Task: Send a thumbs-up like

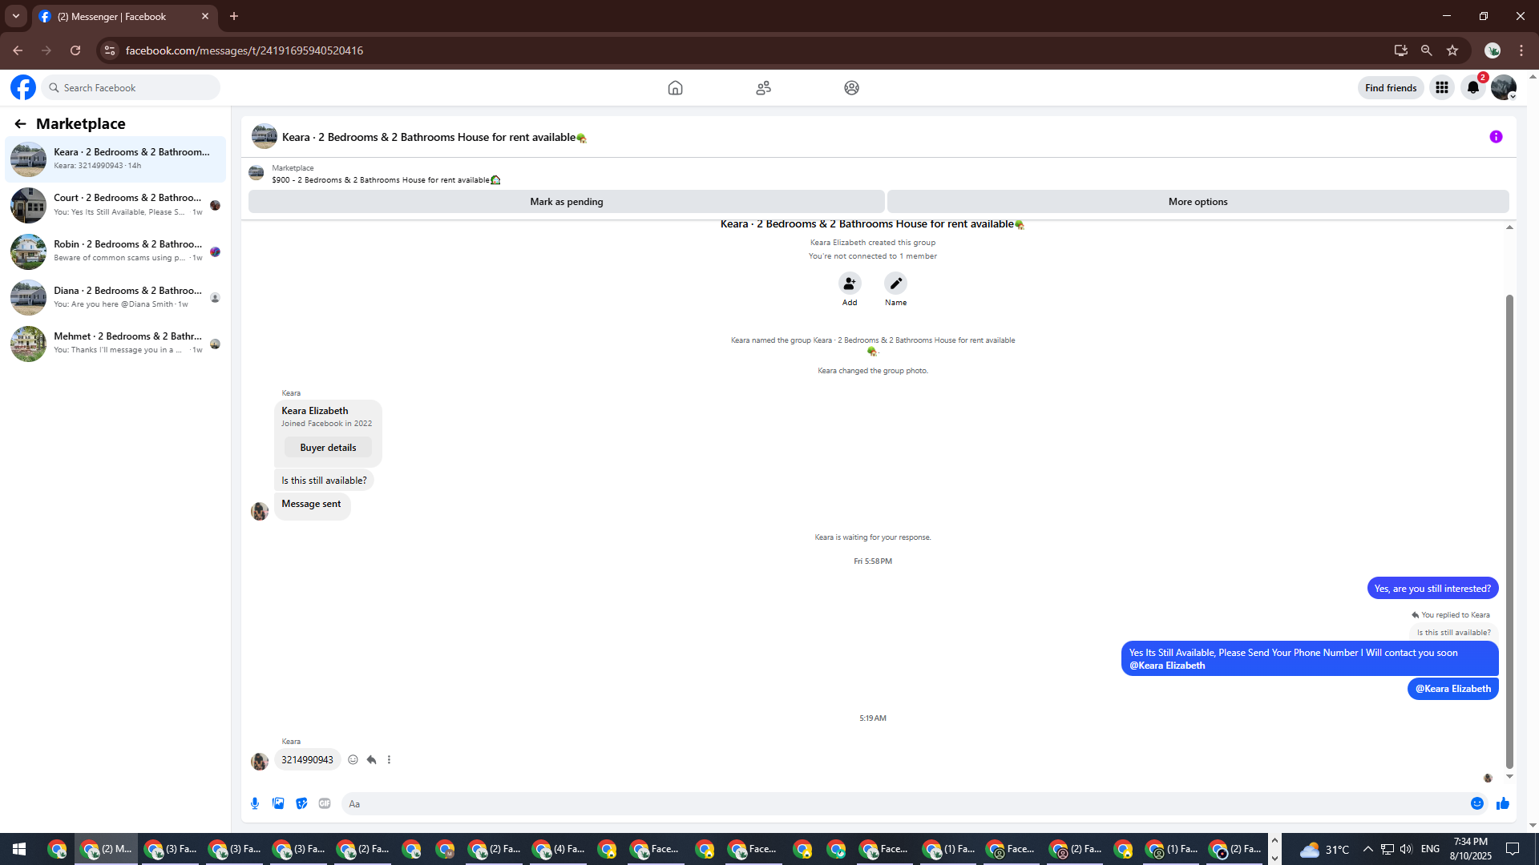Action: point(1503,803)
